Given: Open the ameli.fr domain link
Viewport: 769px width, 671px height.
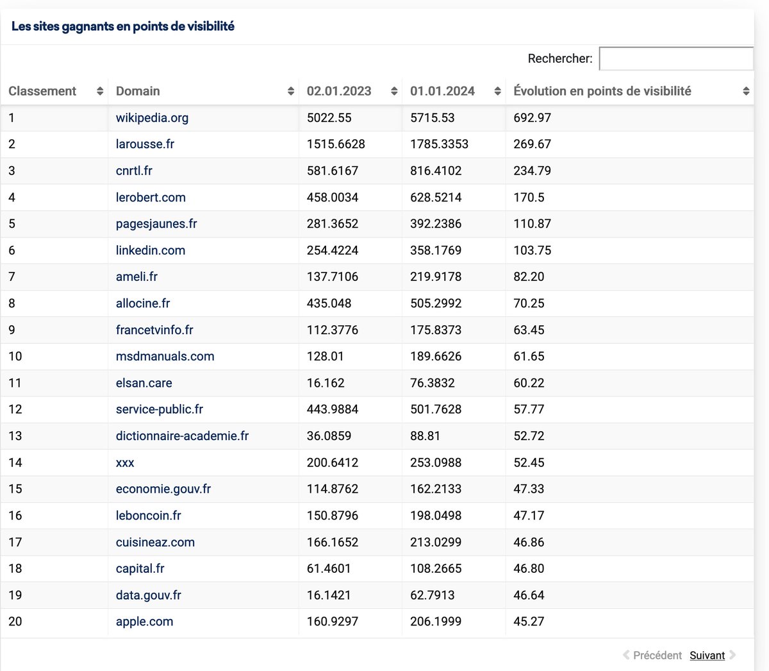Looking at the screenshot, I should (x=136, y=276).
